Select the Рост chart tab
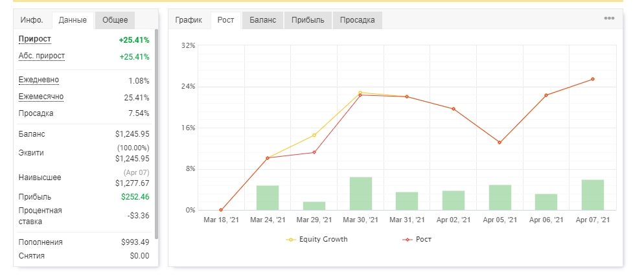The width and height of the screenshot is (644, 276). coord(226,20)
